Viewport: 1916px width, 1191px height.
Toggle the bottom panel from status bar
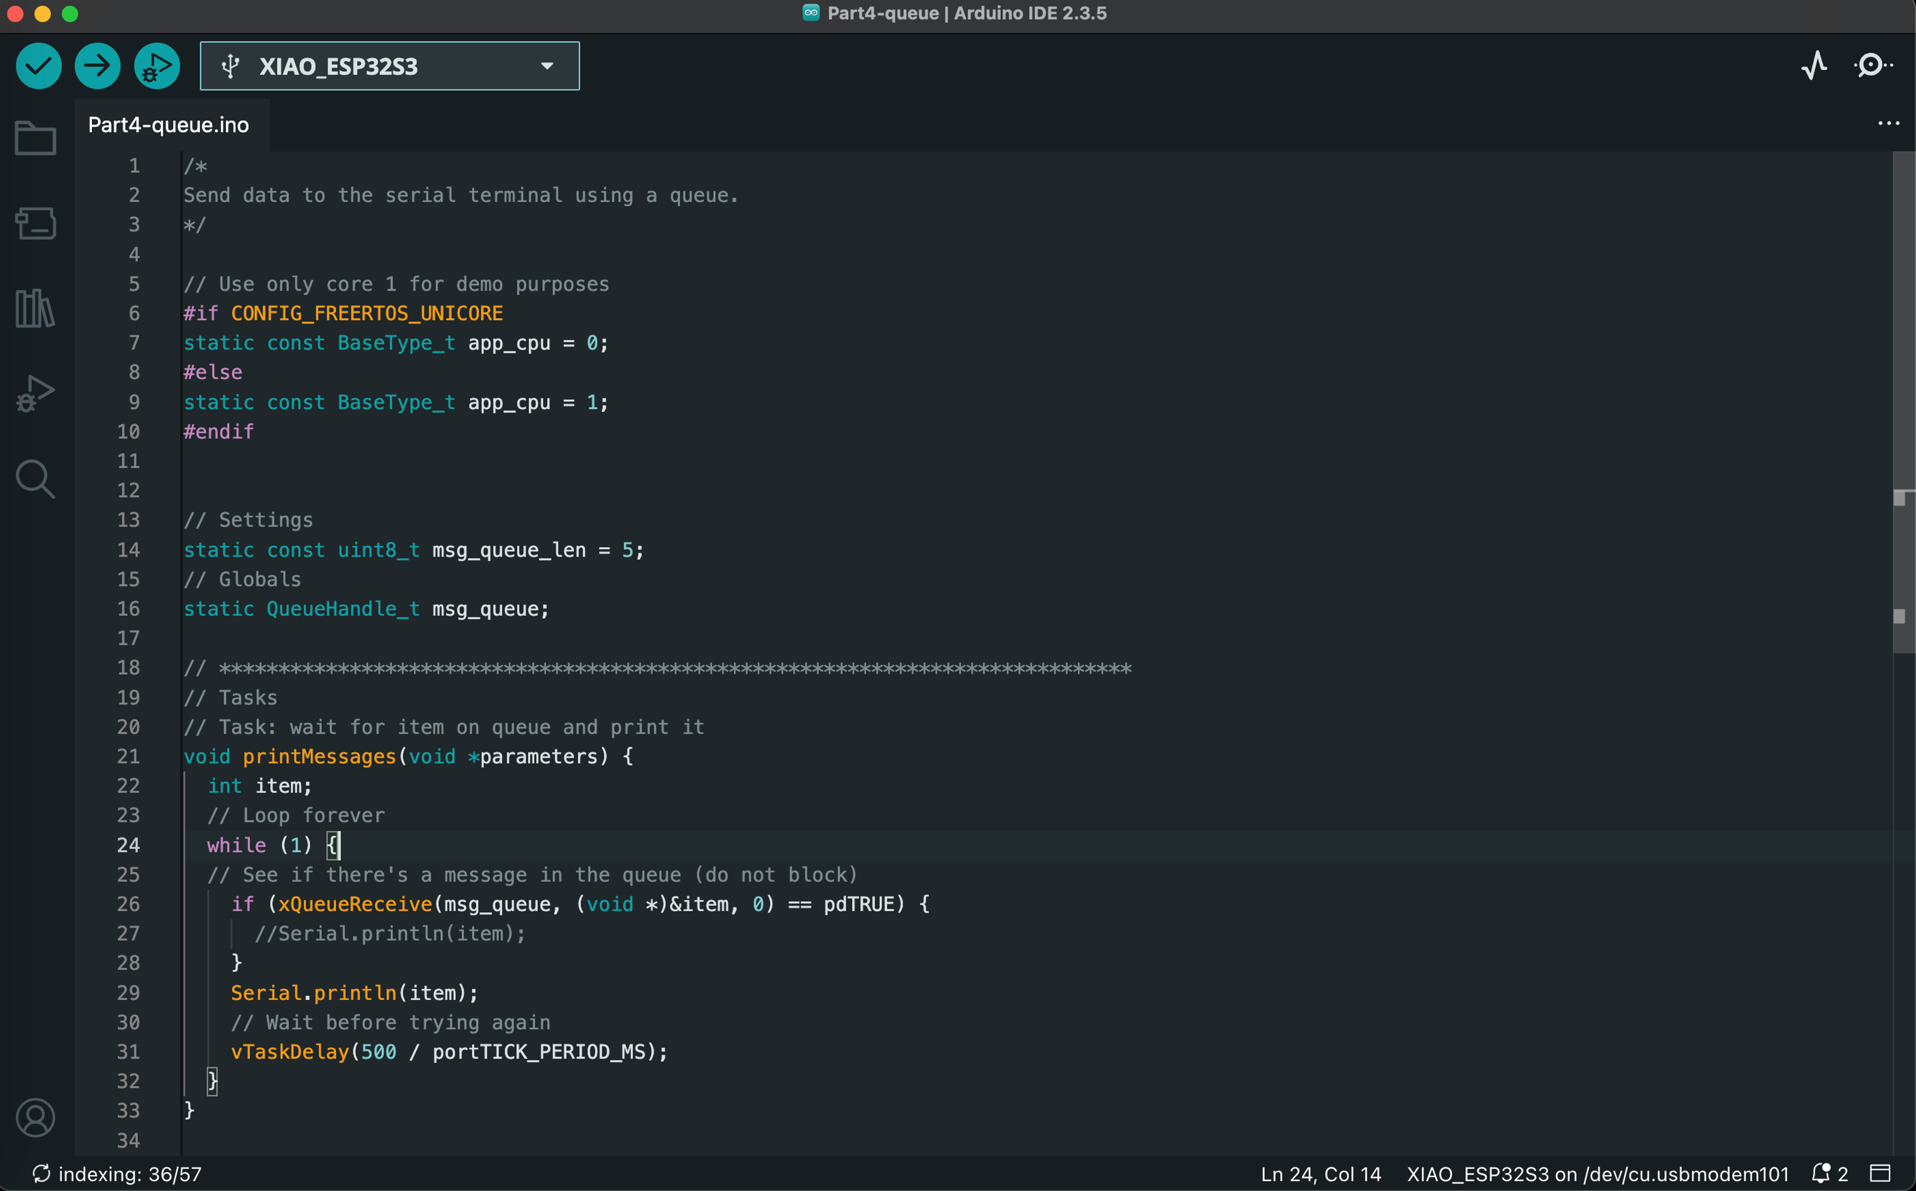(x=1881, y=1174)
